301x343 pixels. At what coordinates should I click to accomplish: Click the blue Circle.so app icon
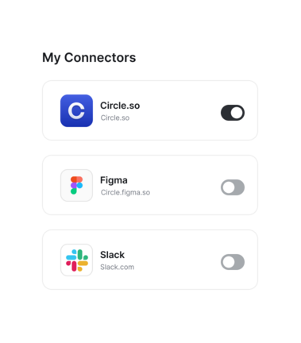point(76,110)
